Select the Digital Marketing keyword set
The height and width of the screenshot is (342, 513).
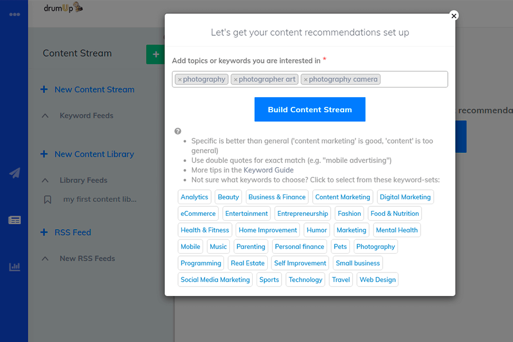405,197
